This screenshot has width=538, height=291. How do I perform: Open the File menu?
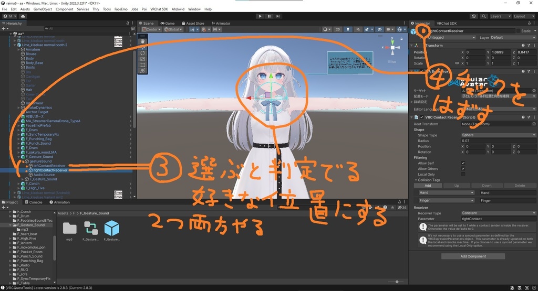[x=4, y=9]
